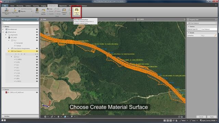This screenshot has height=123, width=219.
Task: Switch to the Adjustments ribbon tab
Action: pyautogui.click(x=63, y=6)
